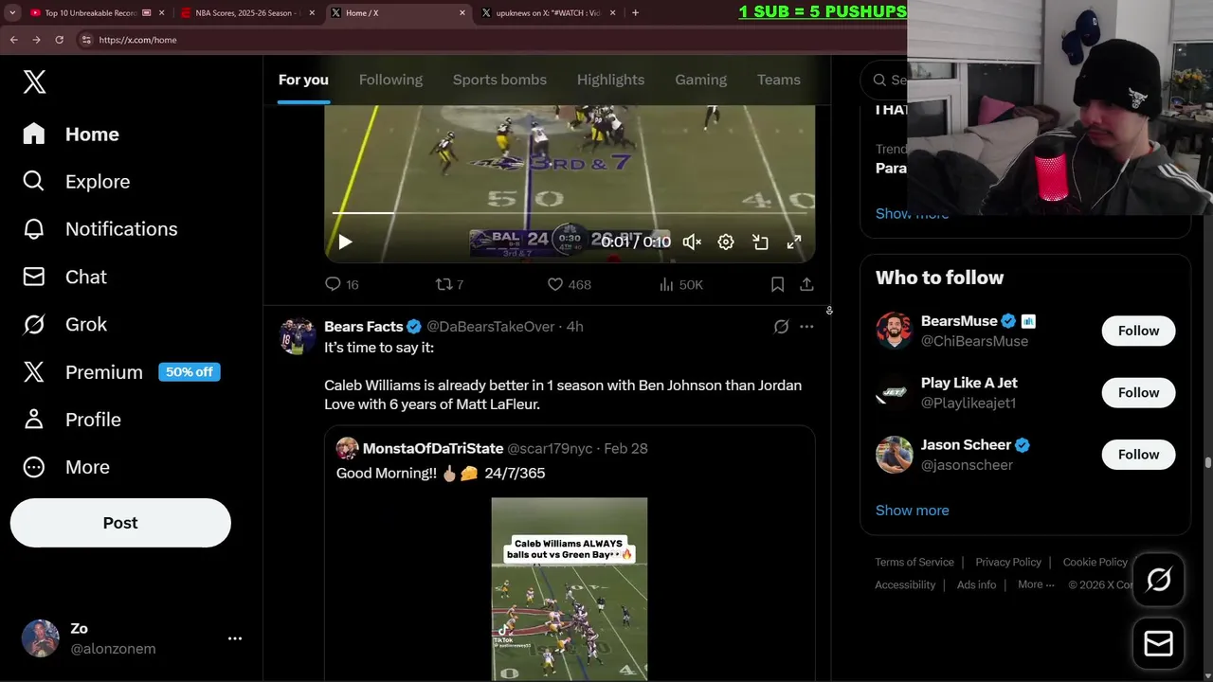Switch to Following tab

[x=390, y=80]
